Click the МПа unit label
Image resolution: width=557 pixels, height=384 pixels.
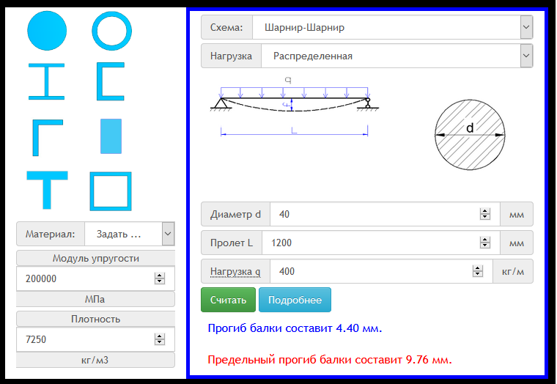click(x=95, y=299)
